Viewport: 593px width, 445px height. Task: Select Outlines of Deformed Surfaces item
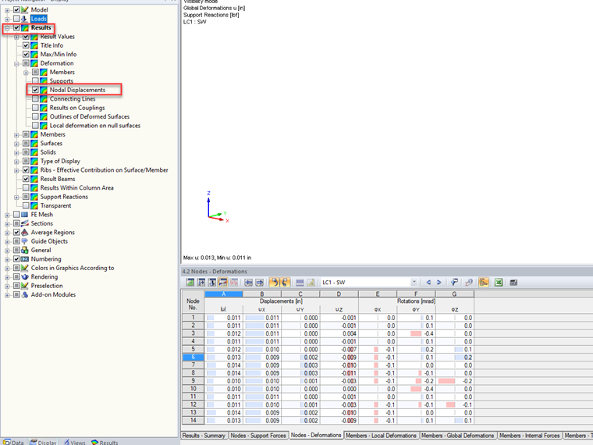pyautogui.click(x=90, y=116)
